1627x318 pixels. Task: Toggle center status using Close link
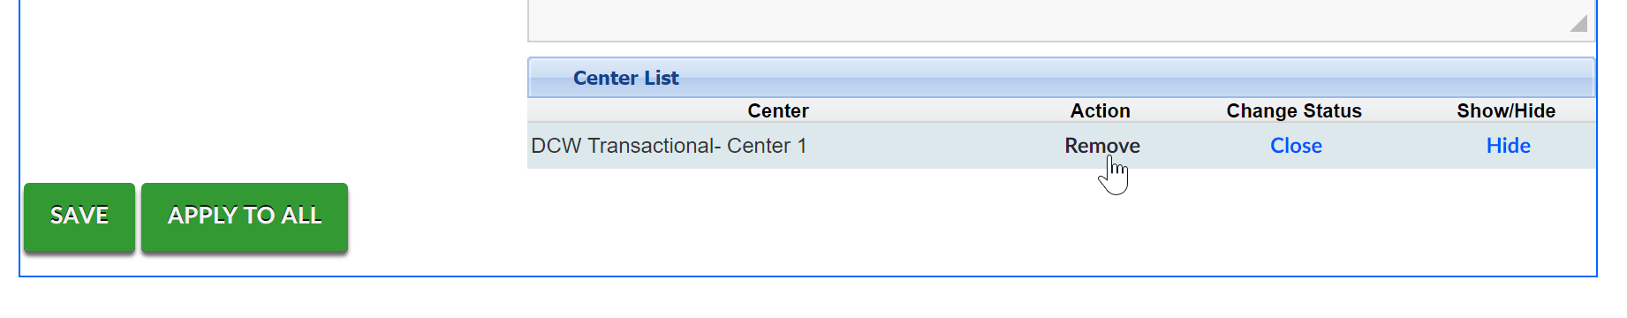(1296, 146)
